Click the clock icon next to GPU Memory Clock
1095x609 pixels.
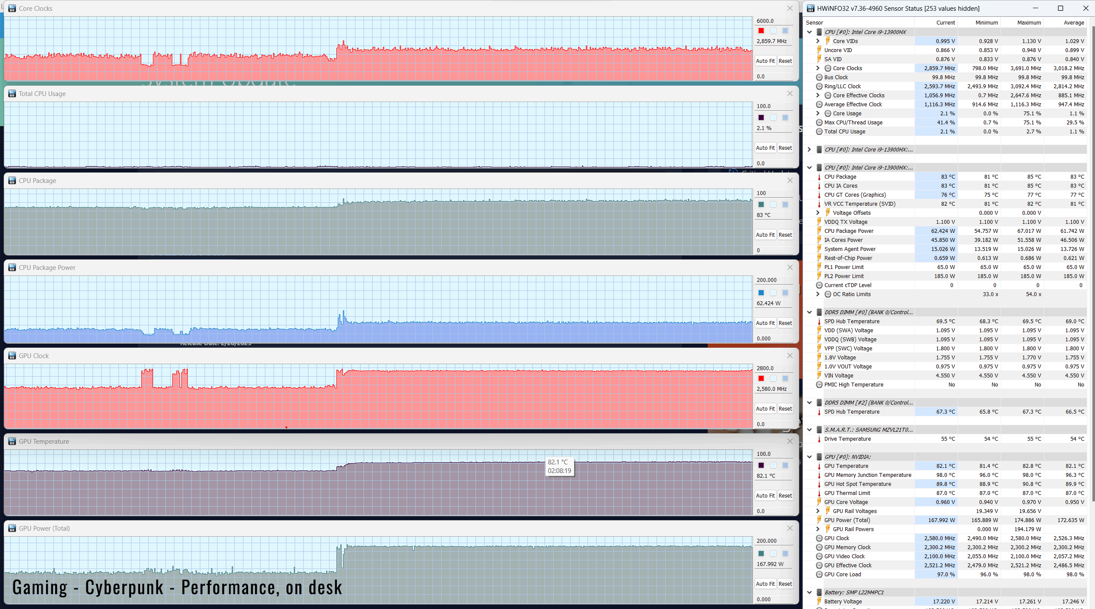tap(819, 547)
